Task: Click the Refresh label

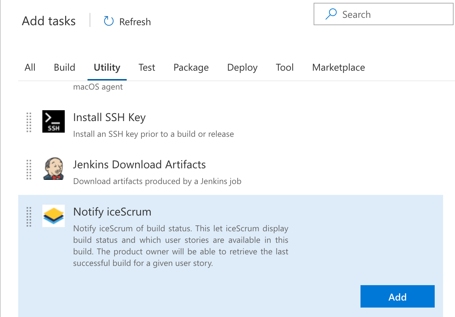Action: [135, 22]
